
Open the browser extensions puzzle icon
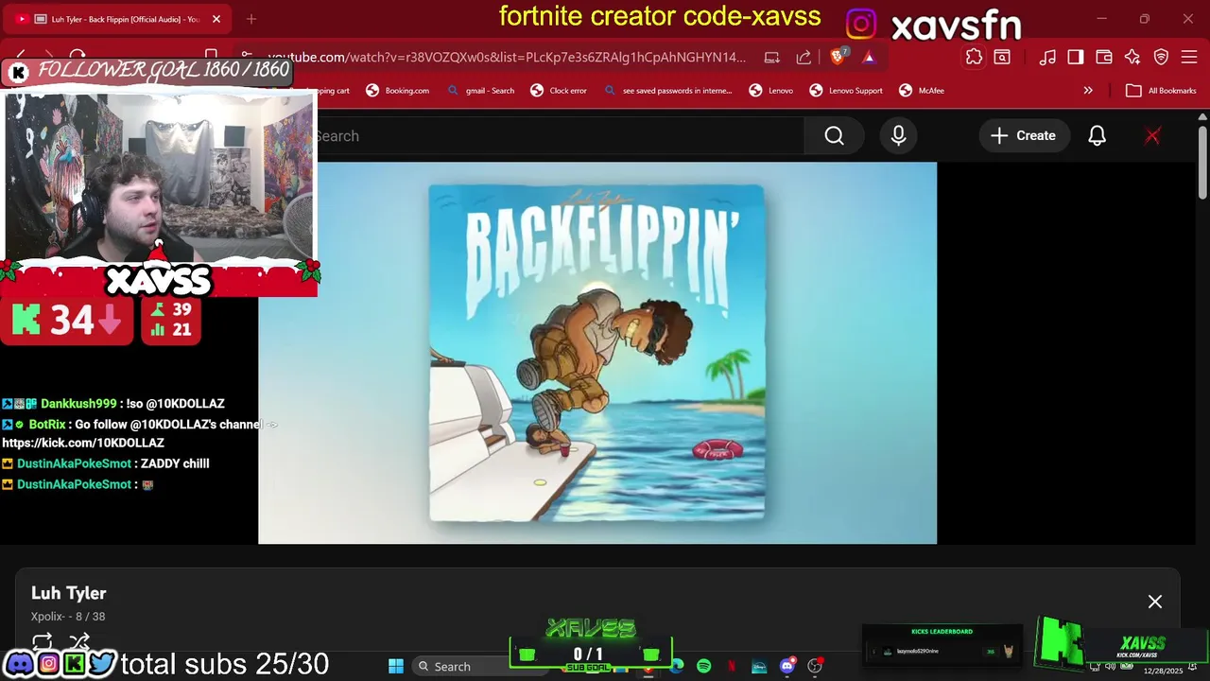point(974,58)
